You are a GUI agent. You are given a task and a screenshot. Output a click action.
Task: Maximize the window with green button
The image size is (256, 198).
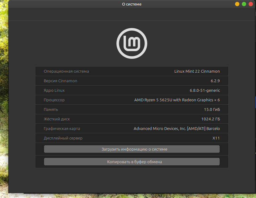click(x=244, y=4)
